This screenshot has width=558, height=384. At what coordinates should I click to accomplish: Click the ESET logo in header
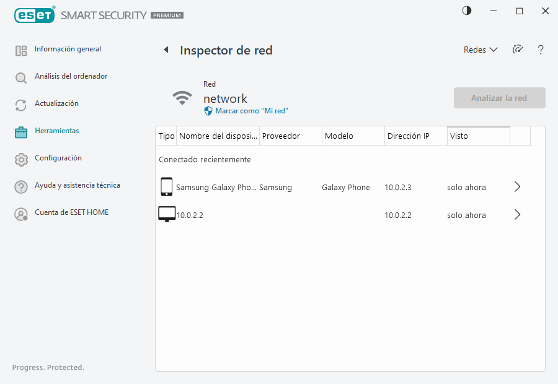point(35,15)
